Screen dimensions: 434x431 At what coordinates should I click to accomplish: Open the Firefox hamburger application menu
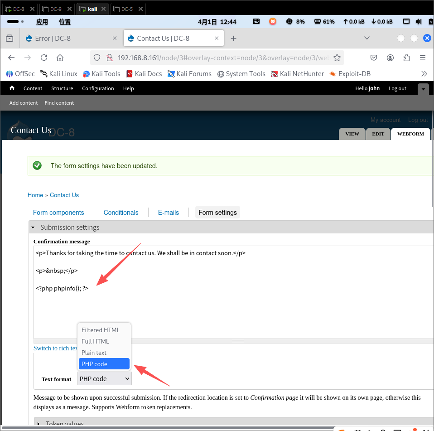pyautogui.click(x=422, y=58)
